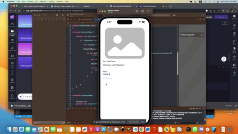
Task: Open Xcode project navigator folder icon
Action: click(35, 19)
